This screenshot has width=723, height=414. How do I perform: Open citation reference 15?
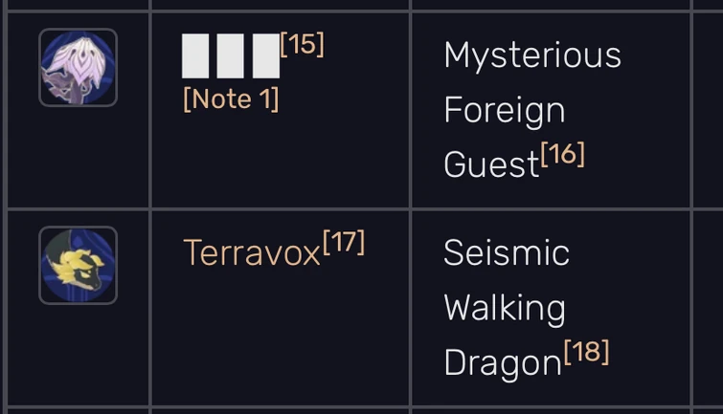point(303,44)
